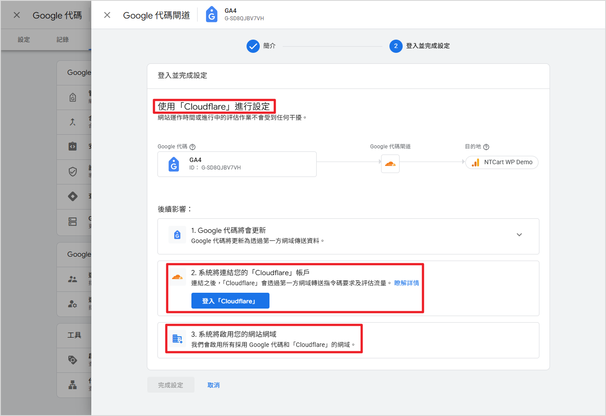
Task: Click the completed 簡介 step checkmark
Action: click(253, 46)
